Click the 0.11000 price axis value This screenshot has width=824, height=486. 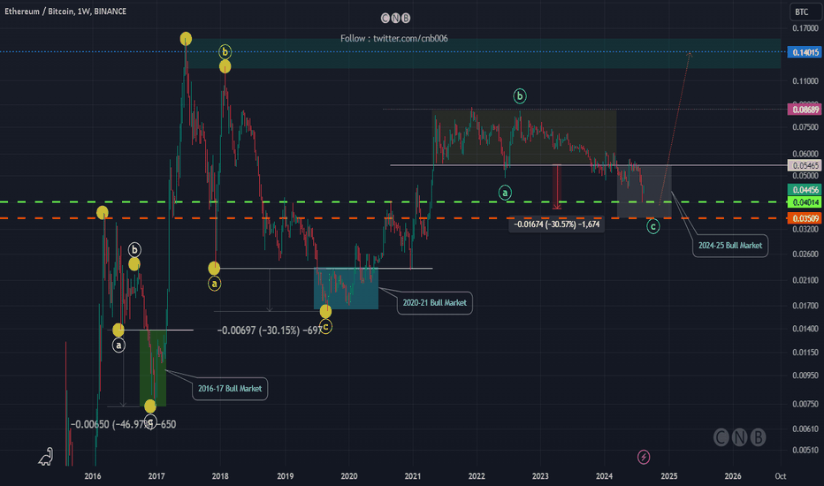805,81
